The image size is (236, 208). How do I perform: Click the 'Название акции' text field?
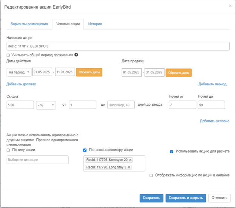[x=118, y=46]
